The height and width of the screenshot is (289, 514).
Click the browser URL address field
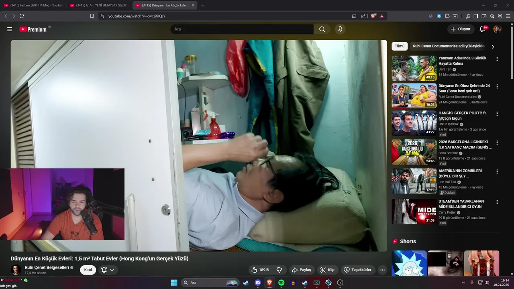pyautogui.click(x=225, y=16)
